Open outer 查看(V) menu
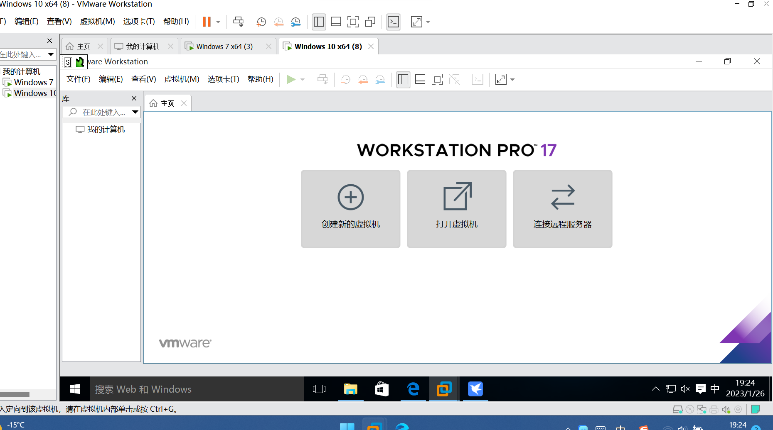The image size is (773, 430). coord(59,21)
